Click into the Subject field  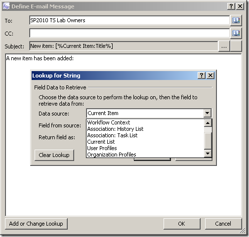pyautogui.click(x=124, y=46)
